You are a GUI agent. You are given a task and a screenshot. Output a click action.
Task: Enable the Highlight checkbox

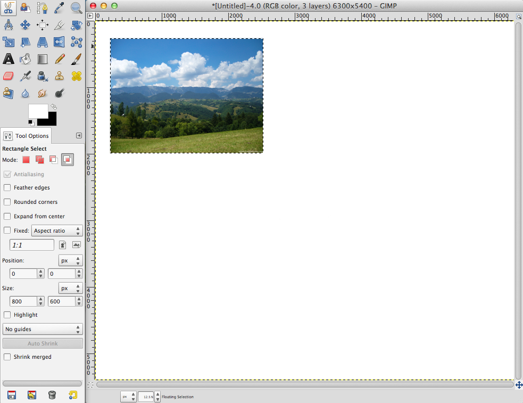click(7, 315)
